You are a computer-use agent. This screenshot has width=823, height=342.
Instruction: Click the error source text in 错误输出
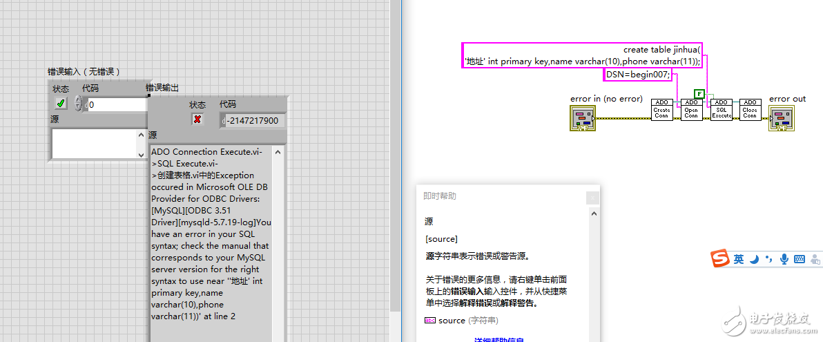(211, 234)
